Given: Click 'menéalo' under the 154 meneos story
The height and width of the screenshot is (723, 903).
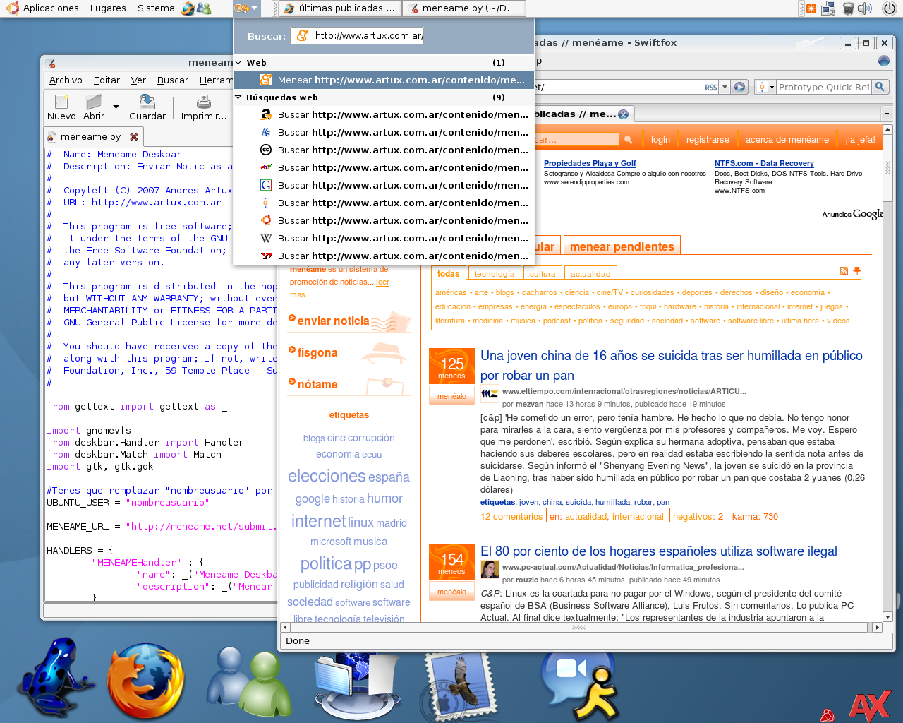Looking at the screenshot, I should point(451,592).
